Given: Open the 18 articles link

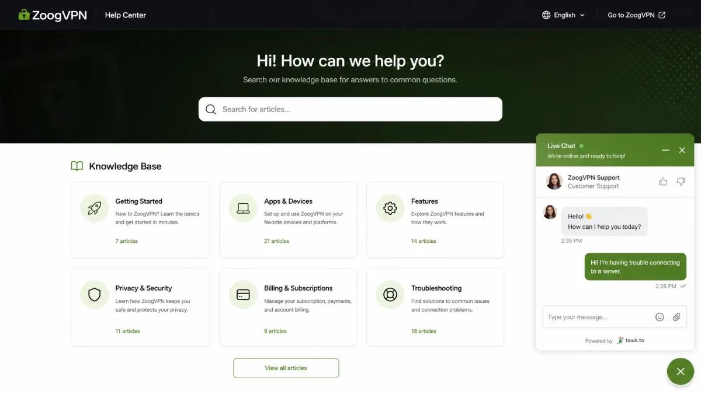Looking at the screenshot, I should (424, 331).
